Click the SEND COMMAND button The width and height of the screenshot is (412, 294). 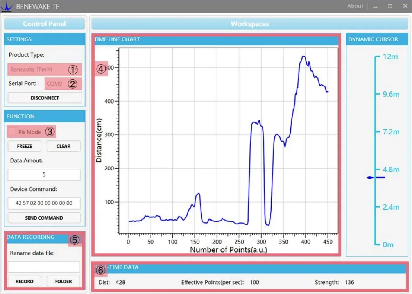coord(44,218)
